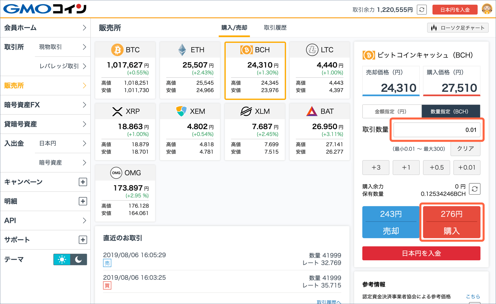Open 現物取引 under 取引所

[63, 47]
